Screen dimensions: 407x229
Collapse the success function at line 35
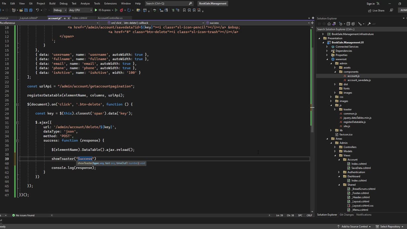(17, 141)
